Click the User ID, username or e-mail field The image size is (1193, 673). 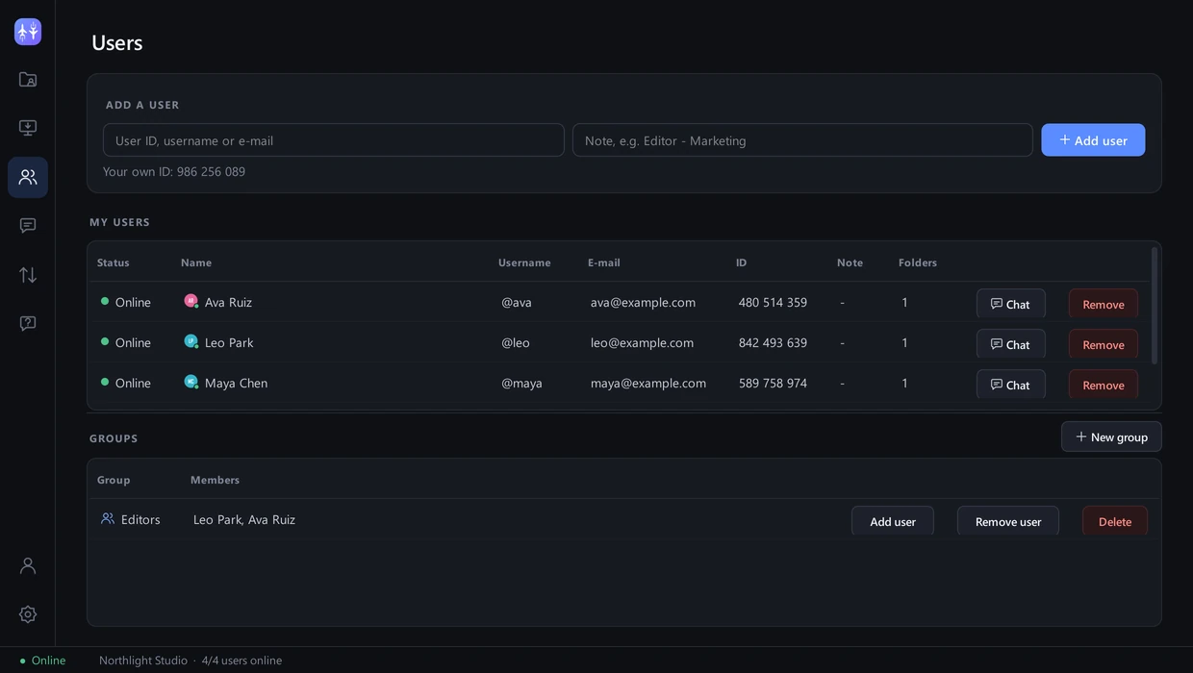click(x=334, y=140)
